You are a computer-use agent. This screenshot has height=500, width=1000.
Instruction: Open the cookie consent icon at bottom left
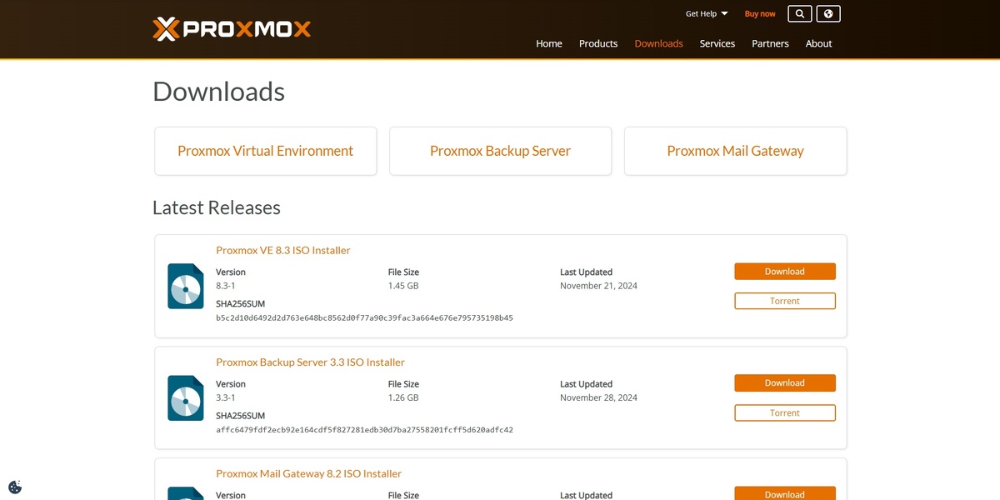point(14,486)
